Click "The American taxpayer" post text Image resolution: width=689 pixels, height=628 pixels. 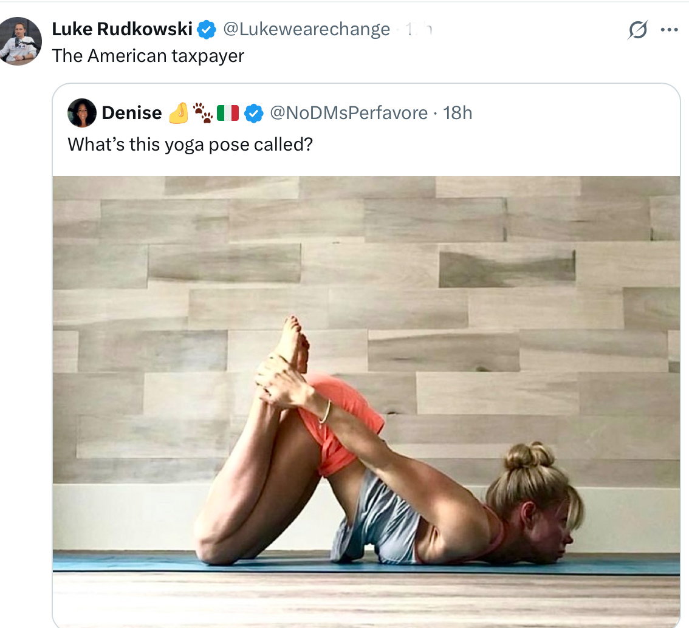tap(148, 56)
